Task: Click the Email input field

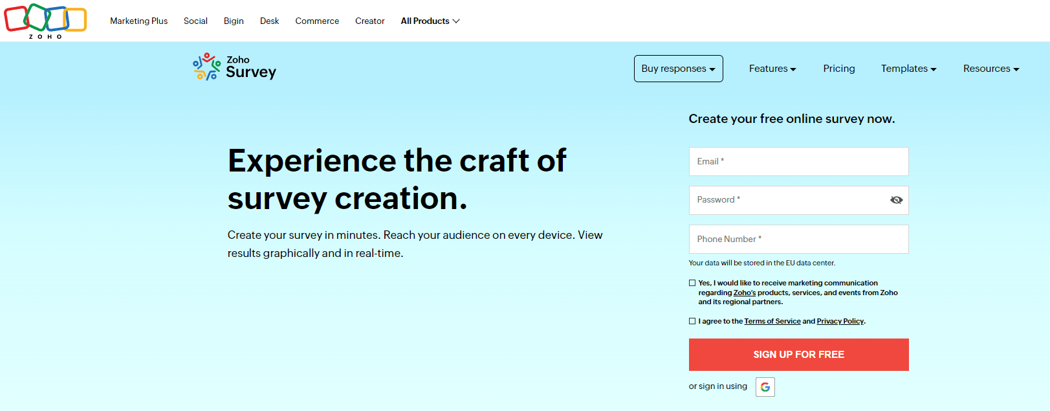Action: coord(798,162)
